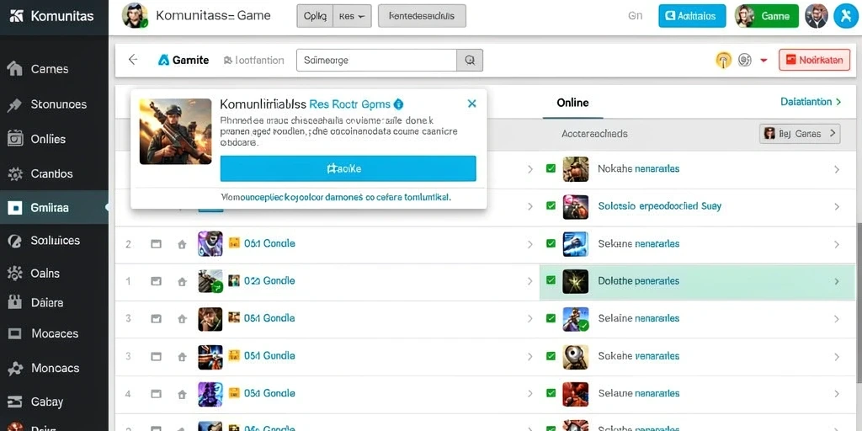
Task: Click the Fentedeseariults button
Action: click(423, 16)
